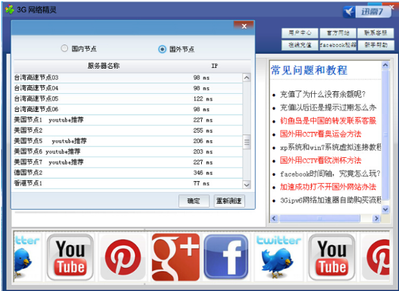The width and height of the screenshot is (399, 291).
Task: Select the 香港节点1 server row
Action: pos(129,183)
